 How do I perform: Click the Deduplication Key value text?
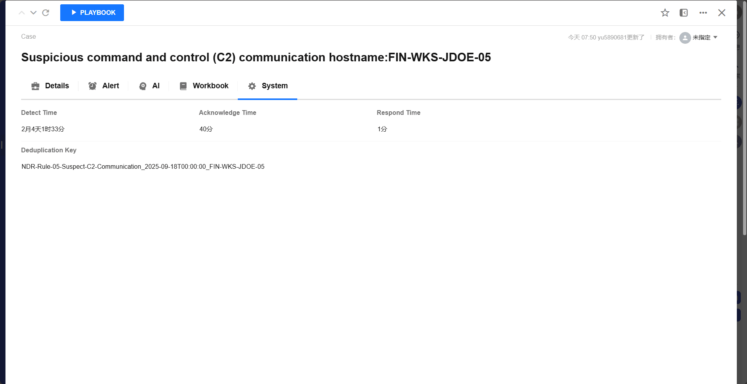pyautogui.click(x=143, y=166)
